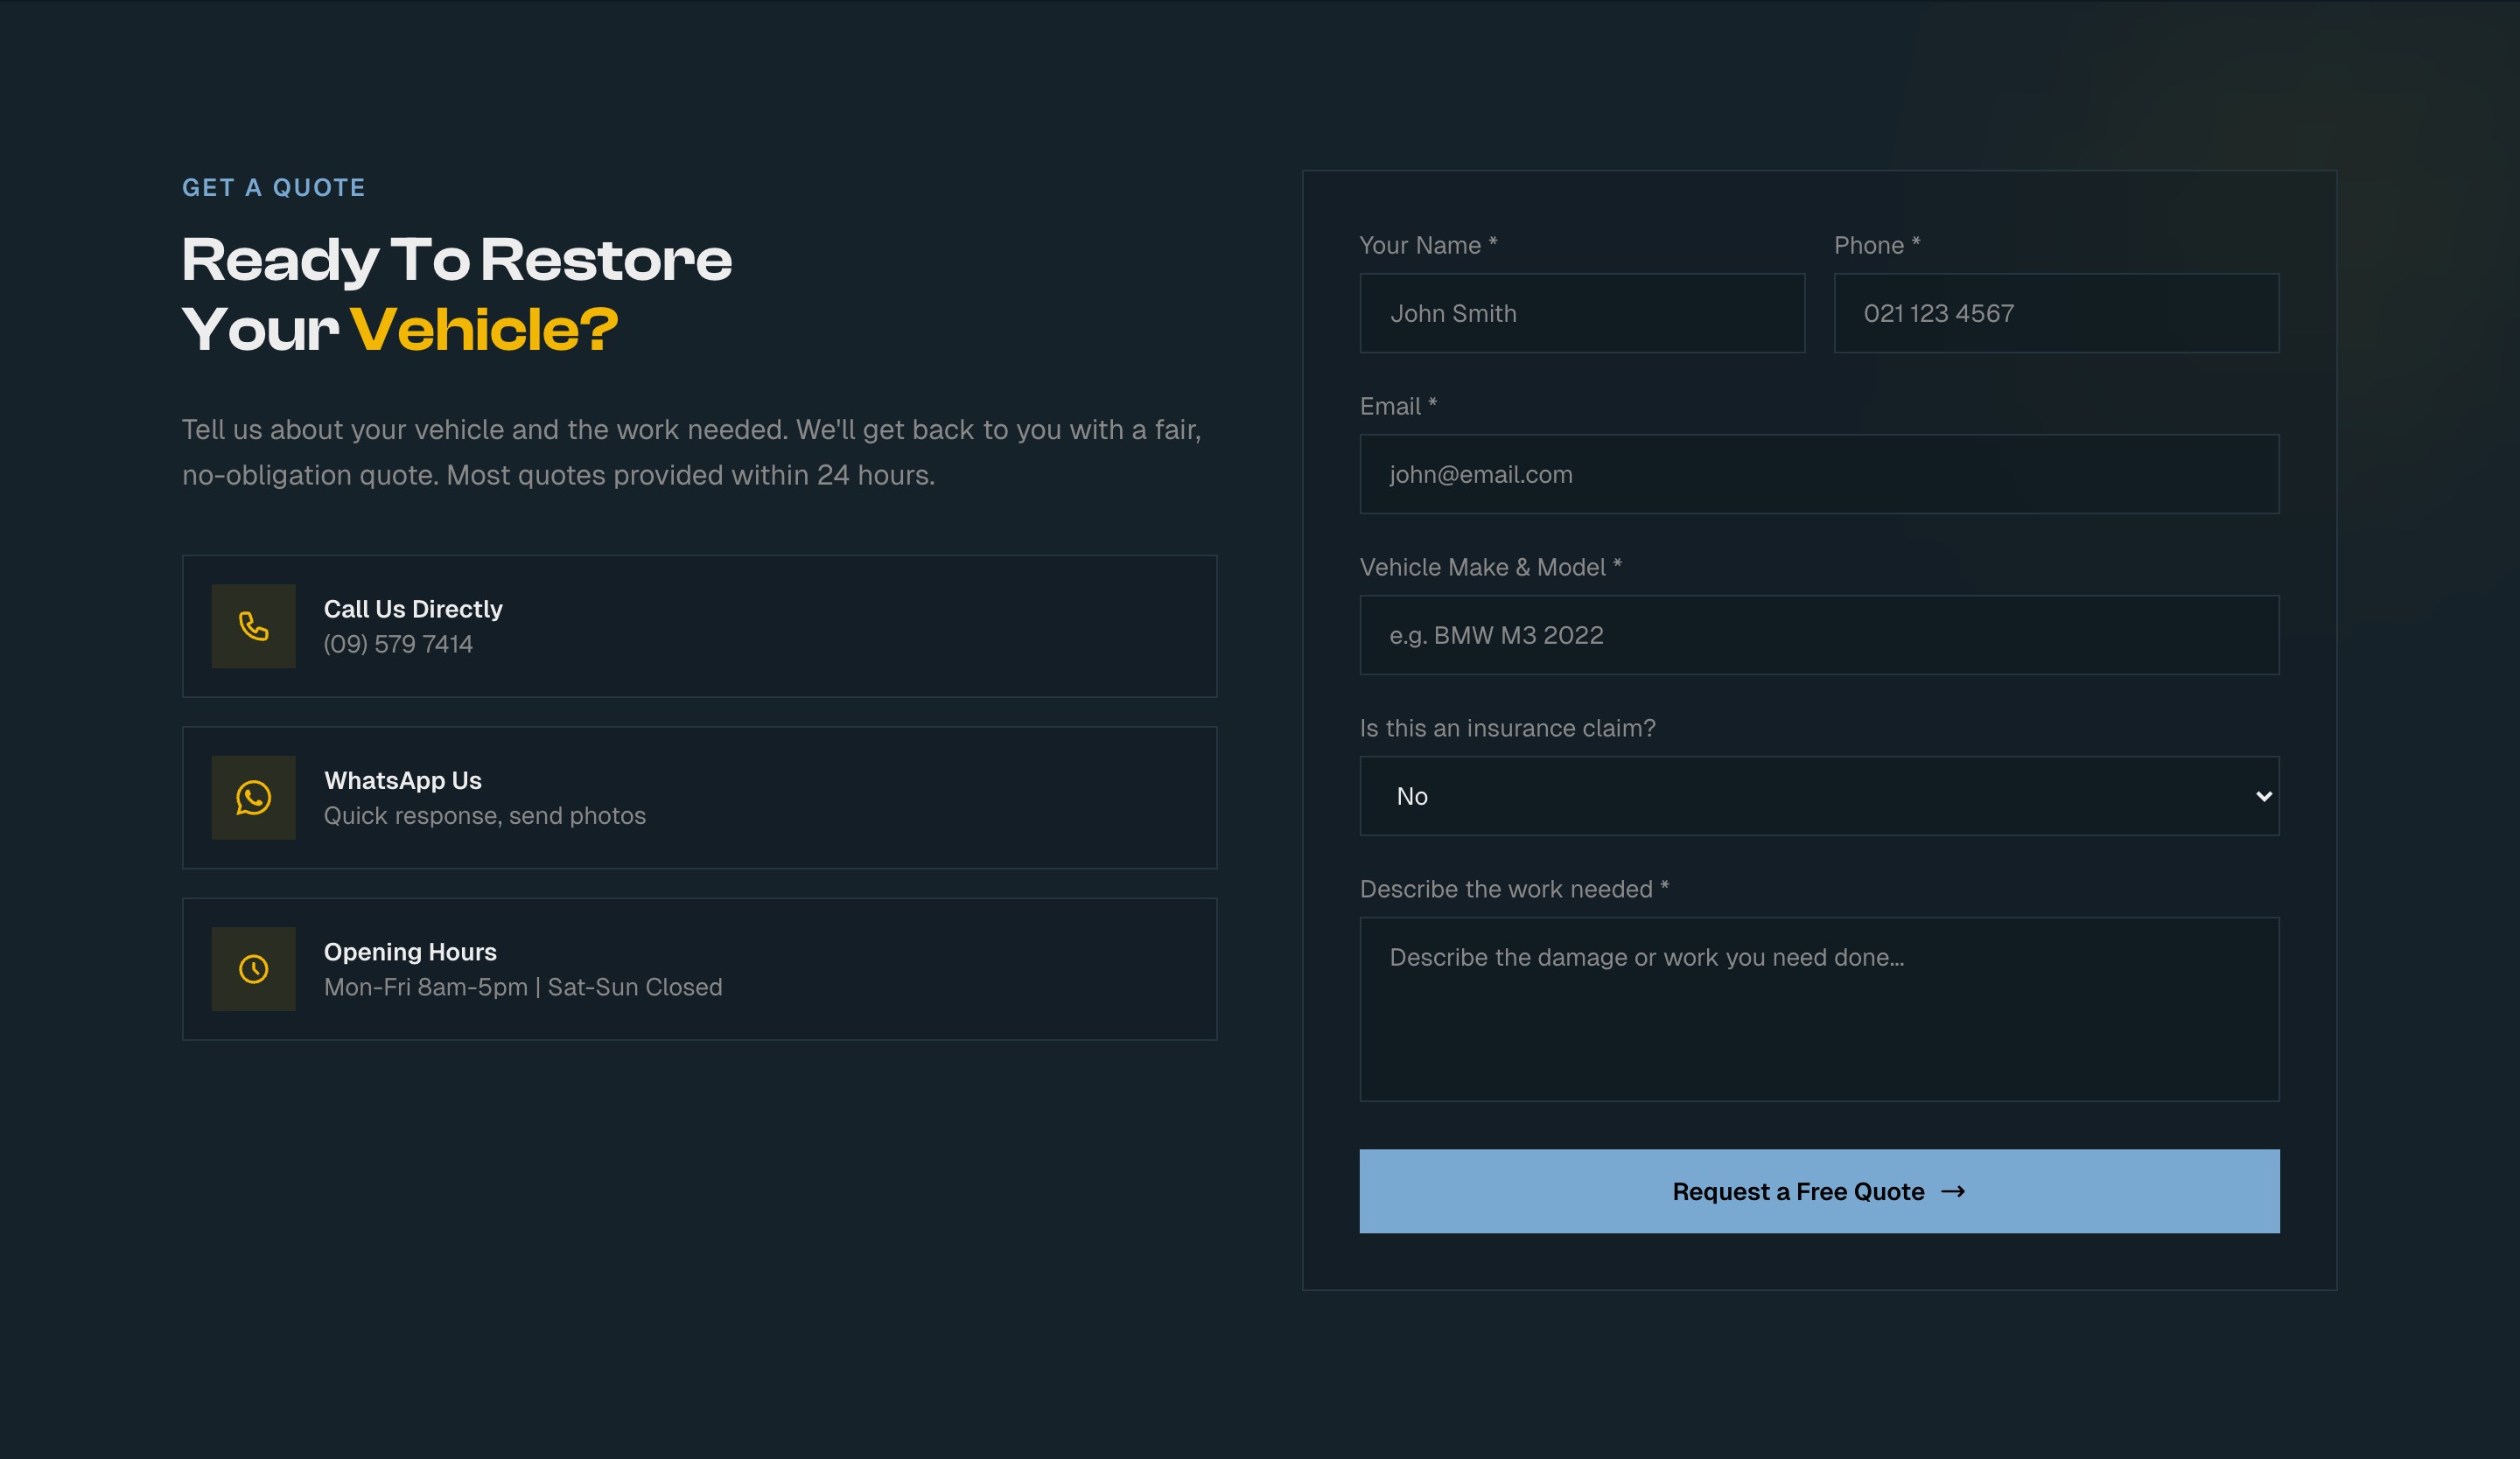2520x1459 pixels.
Task: Click the yellow 'Vehicle?' heading word
Action: pyautogui.click(x=484, y=330)
